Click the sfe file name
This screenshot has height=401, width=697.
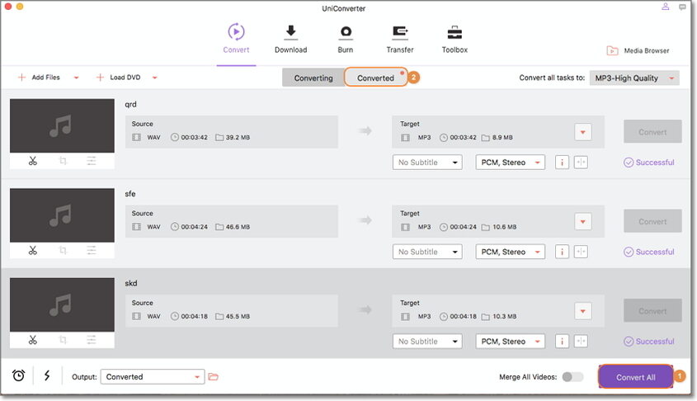130,194
